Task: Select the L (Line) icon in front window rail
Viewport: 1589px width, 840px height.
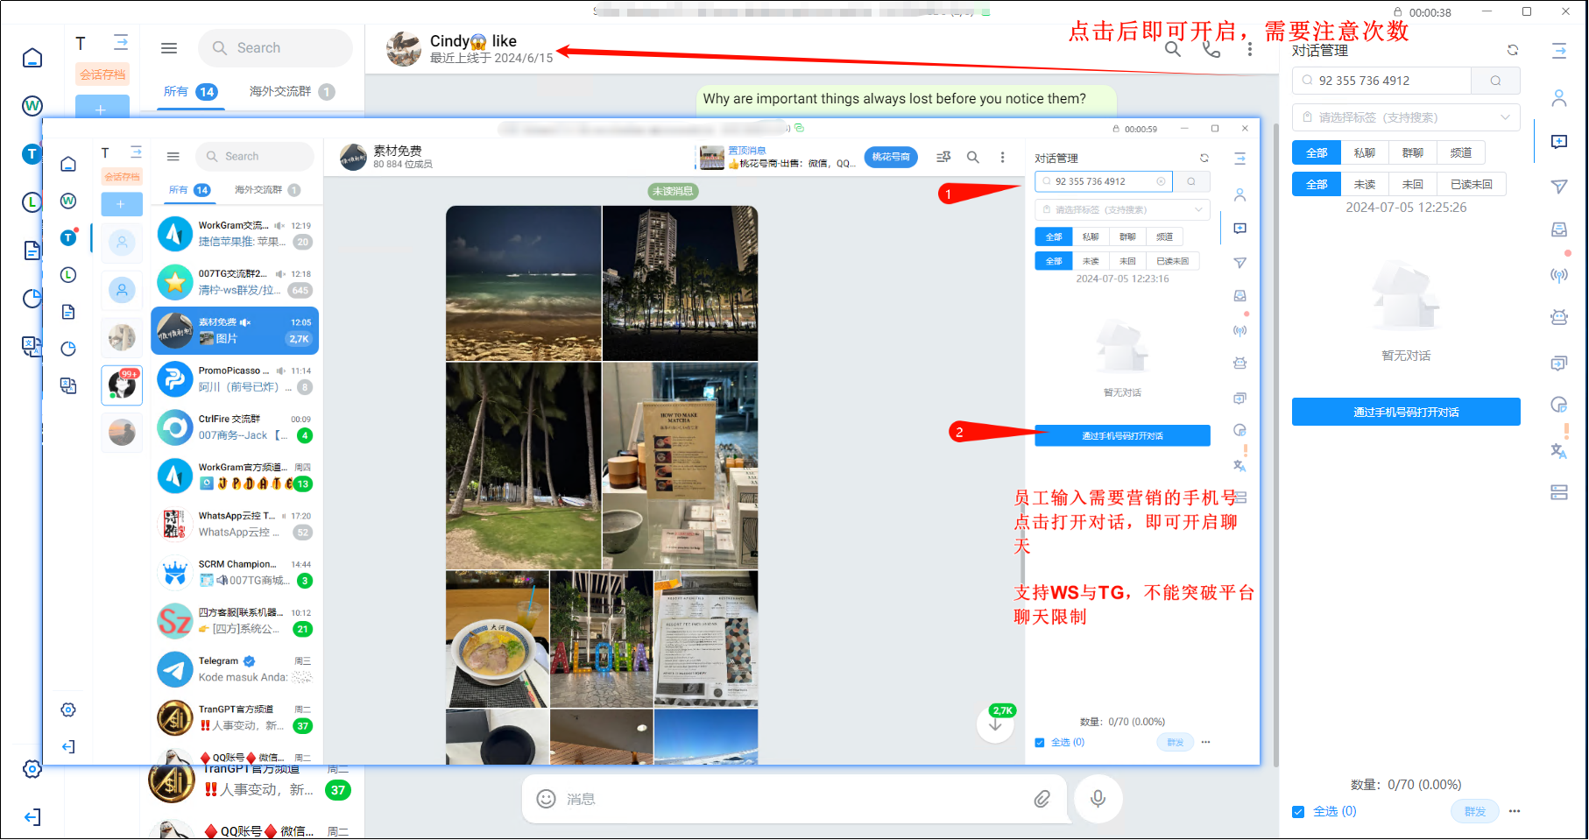Action: (68, 275)
